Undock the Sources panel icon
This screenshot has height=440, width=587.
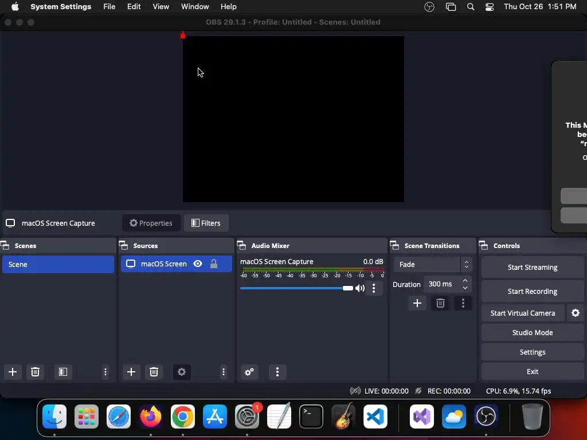pyautogui.click(x=124, y=246)
